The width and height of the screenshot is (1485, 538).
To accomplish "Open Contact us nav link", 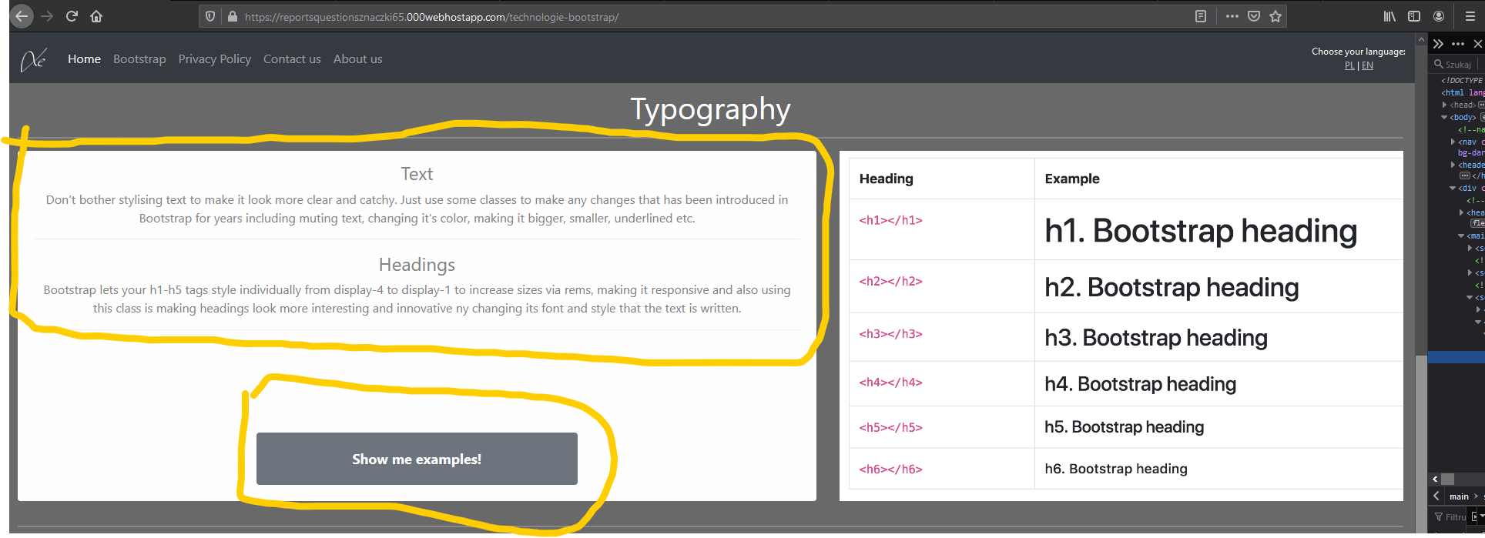I will click(x=292, y=59).
